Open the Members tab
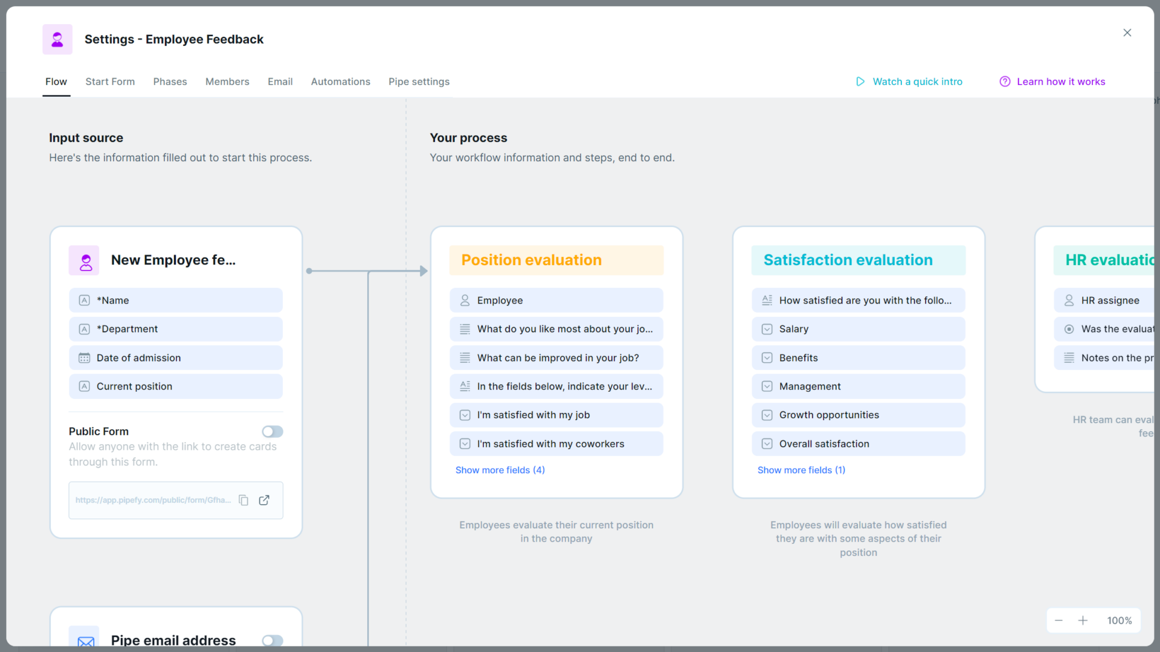The height and width of the screenshot is (652, 1160). [x=227, y=81]
